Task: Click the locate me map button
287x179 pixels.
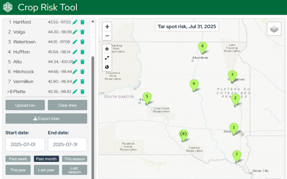Action: (107, 49)
